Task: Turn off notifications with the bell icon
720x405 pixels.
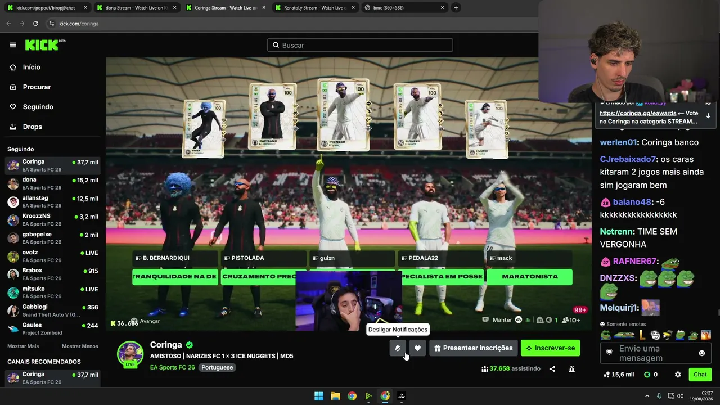Action: (398, 348)
